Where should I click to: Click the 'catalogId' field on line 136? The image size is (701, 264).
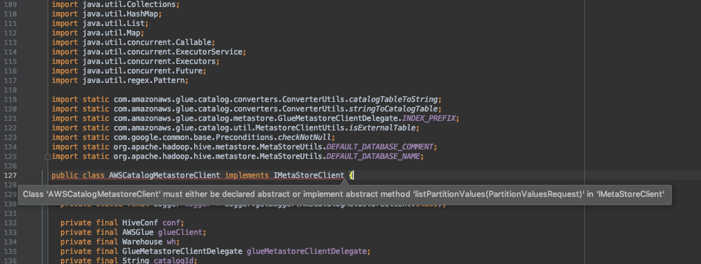coord(173,261)
